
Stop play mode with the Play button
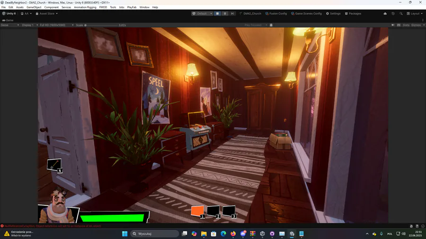click(217, 14)
